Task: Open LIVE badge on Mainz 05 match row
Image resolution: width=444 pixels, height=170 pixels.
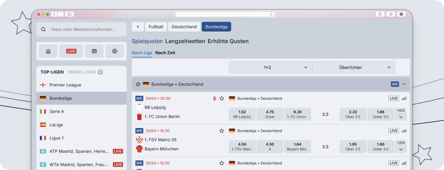Action: point(394,130)
